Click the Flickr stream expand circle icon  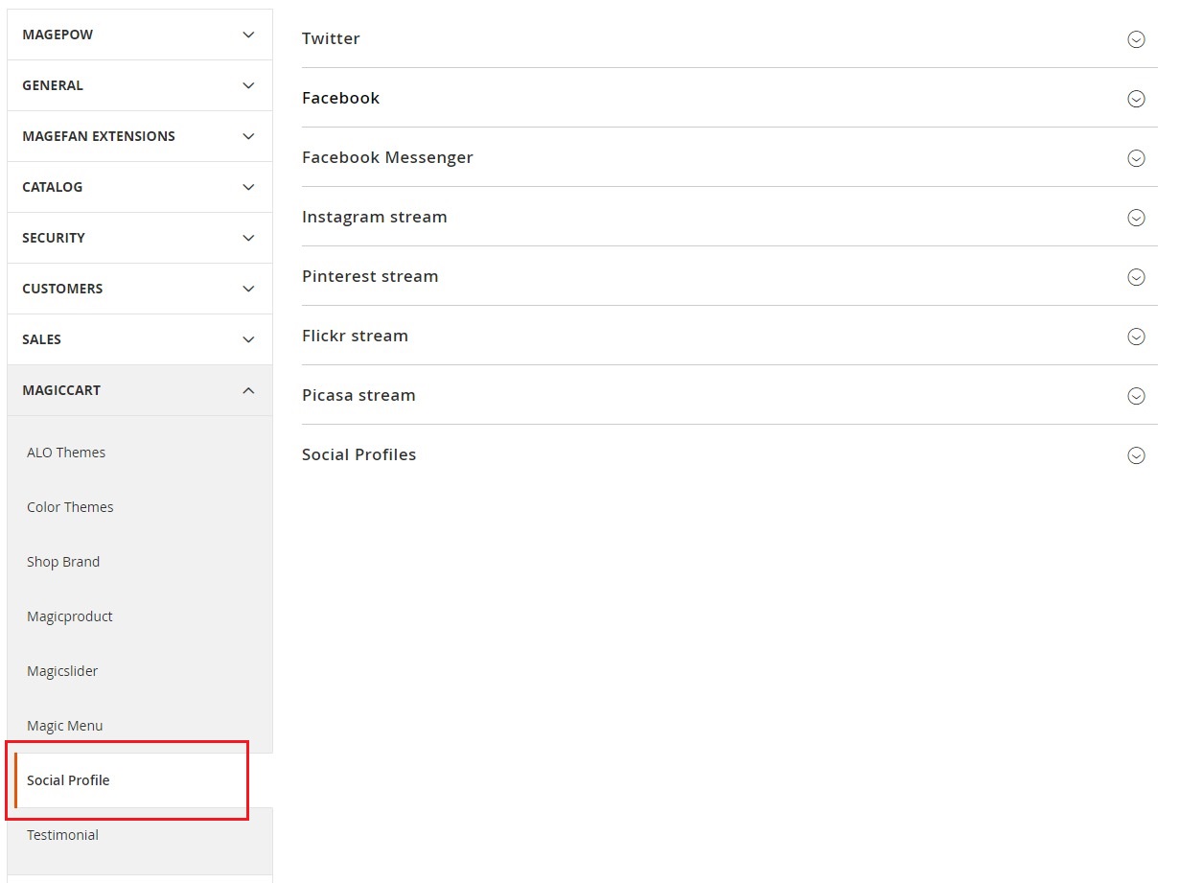[x=1136, y=337]
